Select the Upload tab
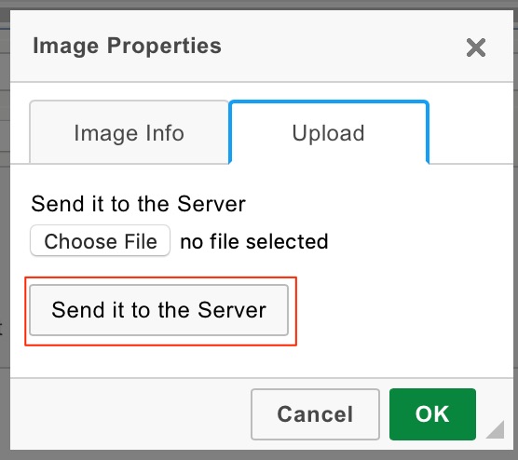518x460 pixels. tap(329, 132)
